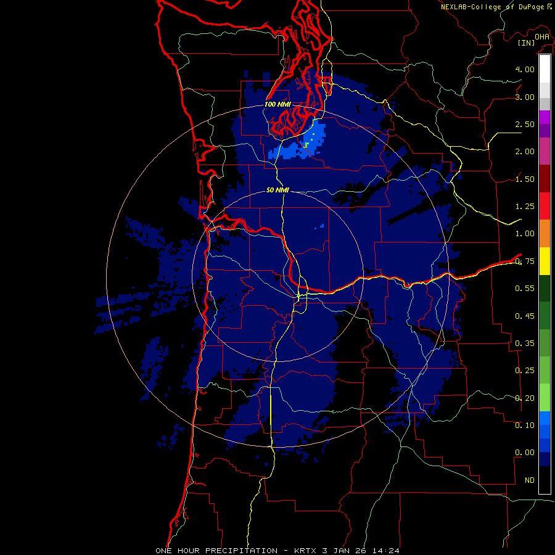This screenshot has width=555, height=555.
Task: Click the 100 NMI range ring label
Action: click(277, 104)
